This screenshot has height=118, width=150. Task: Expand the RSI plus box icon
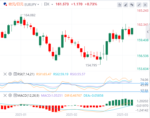tap(15, 74)
